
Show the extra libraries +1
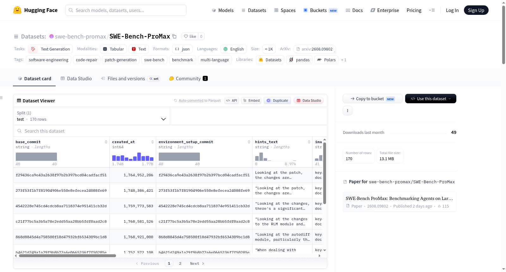click(343, 60)
